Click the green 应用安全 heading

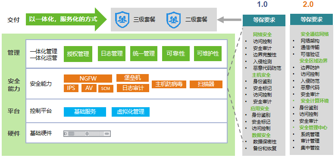point(260,109)
